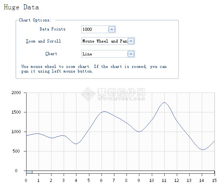The image size is (224, 187).
Task: Click the y-axis label 2000
Action: (16, 93)
